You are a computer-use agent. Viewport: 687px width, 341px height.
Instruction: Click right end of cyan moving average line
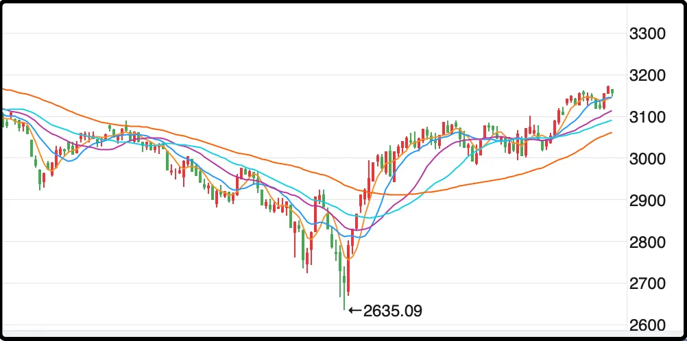[611, 121]
